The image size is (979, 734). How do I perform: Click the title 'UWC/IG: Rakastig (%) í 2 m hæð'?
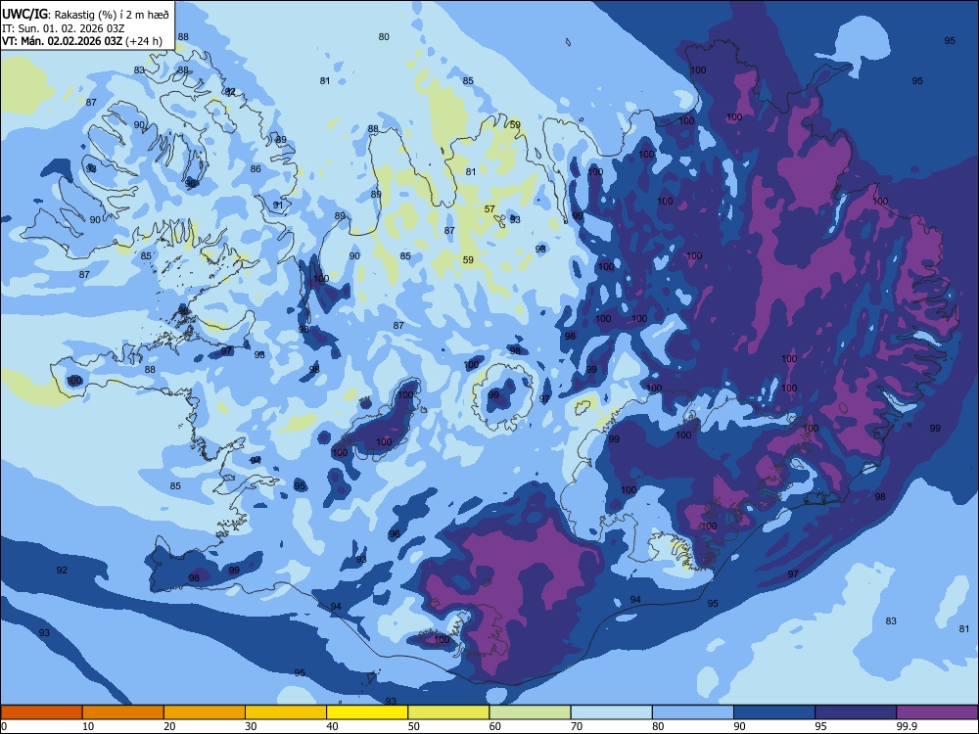coord(85,15)
